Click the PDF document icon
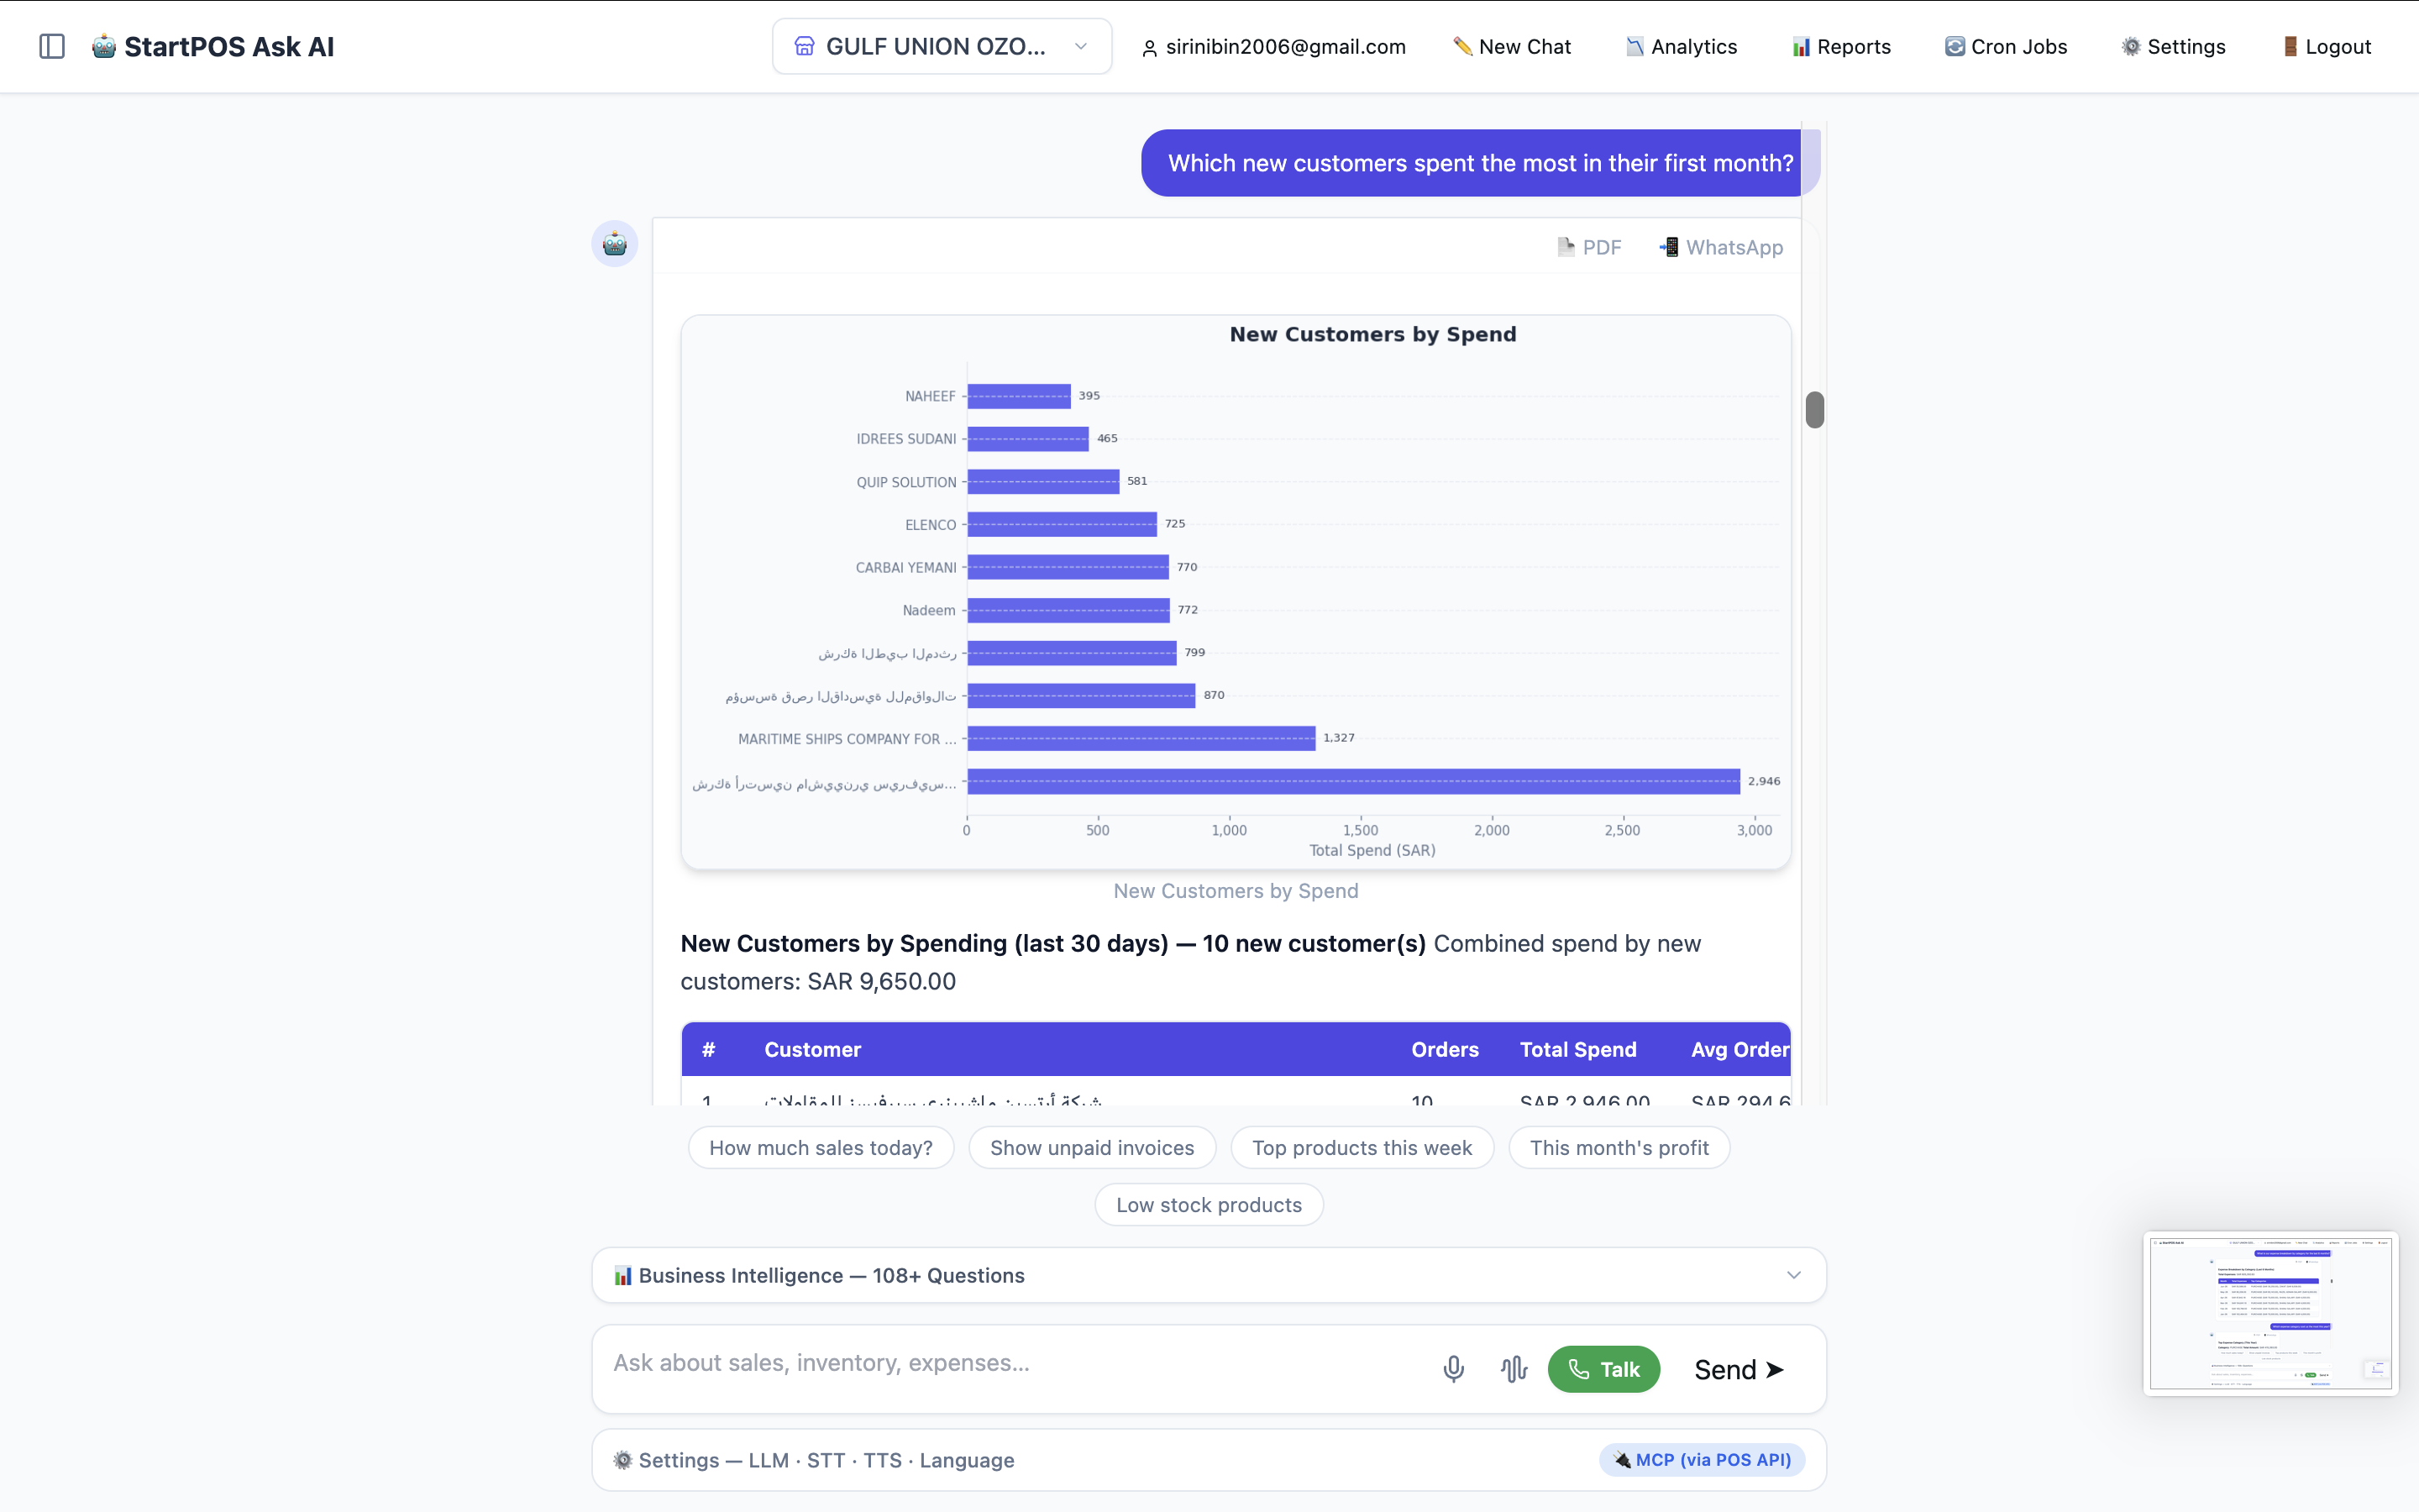 point(1566,247)
